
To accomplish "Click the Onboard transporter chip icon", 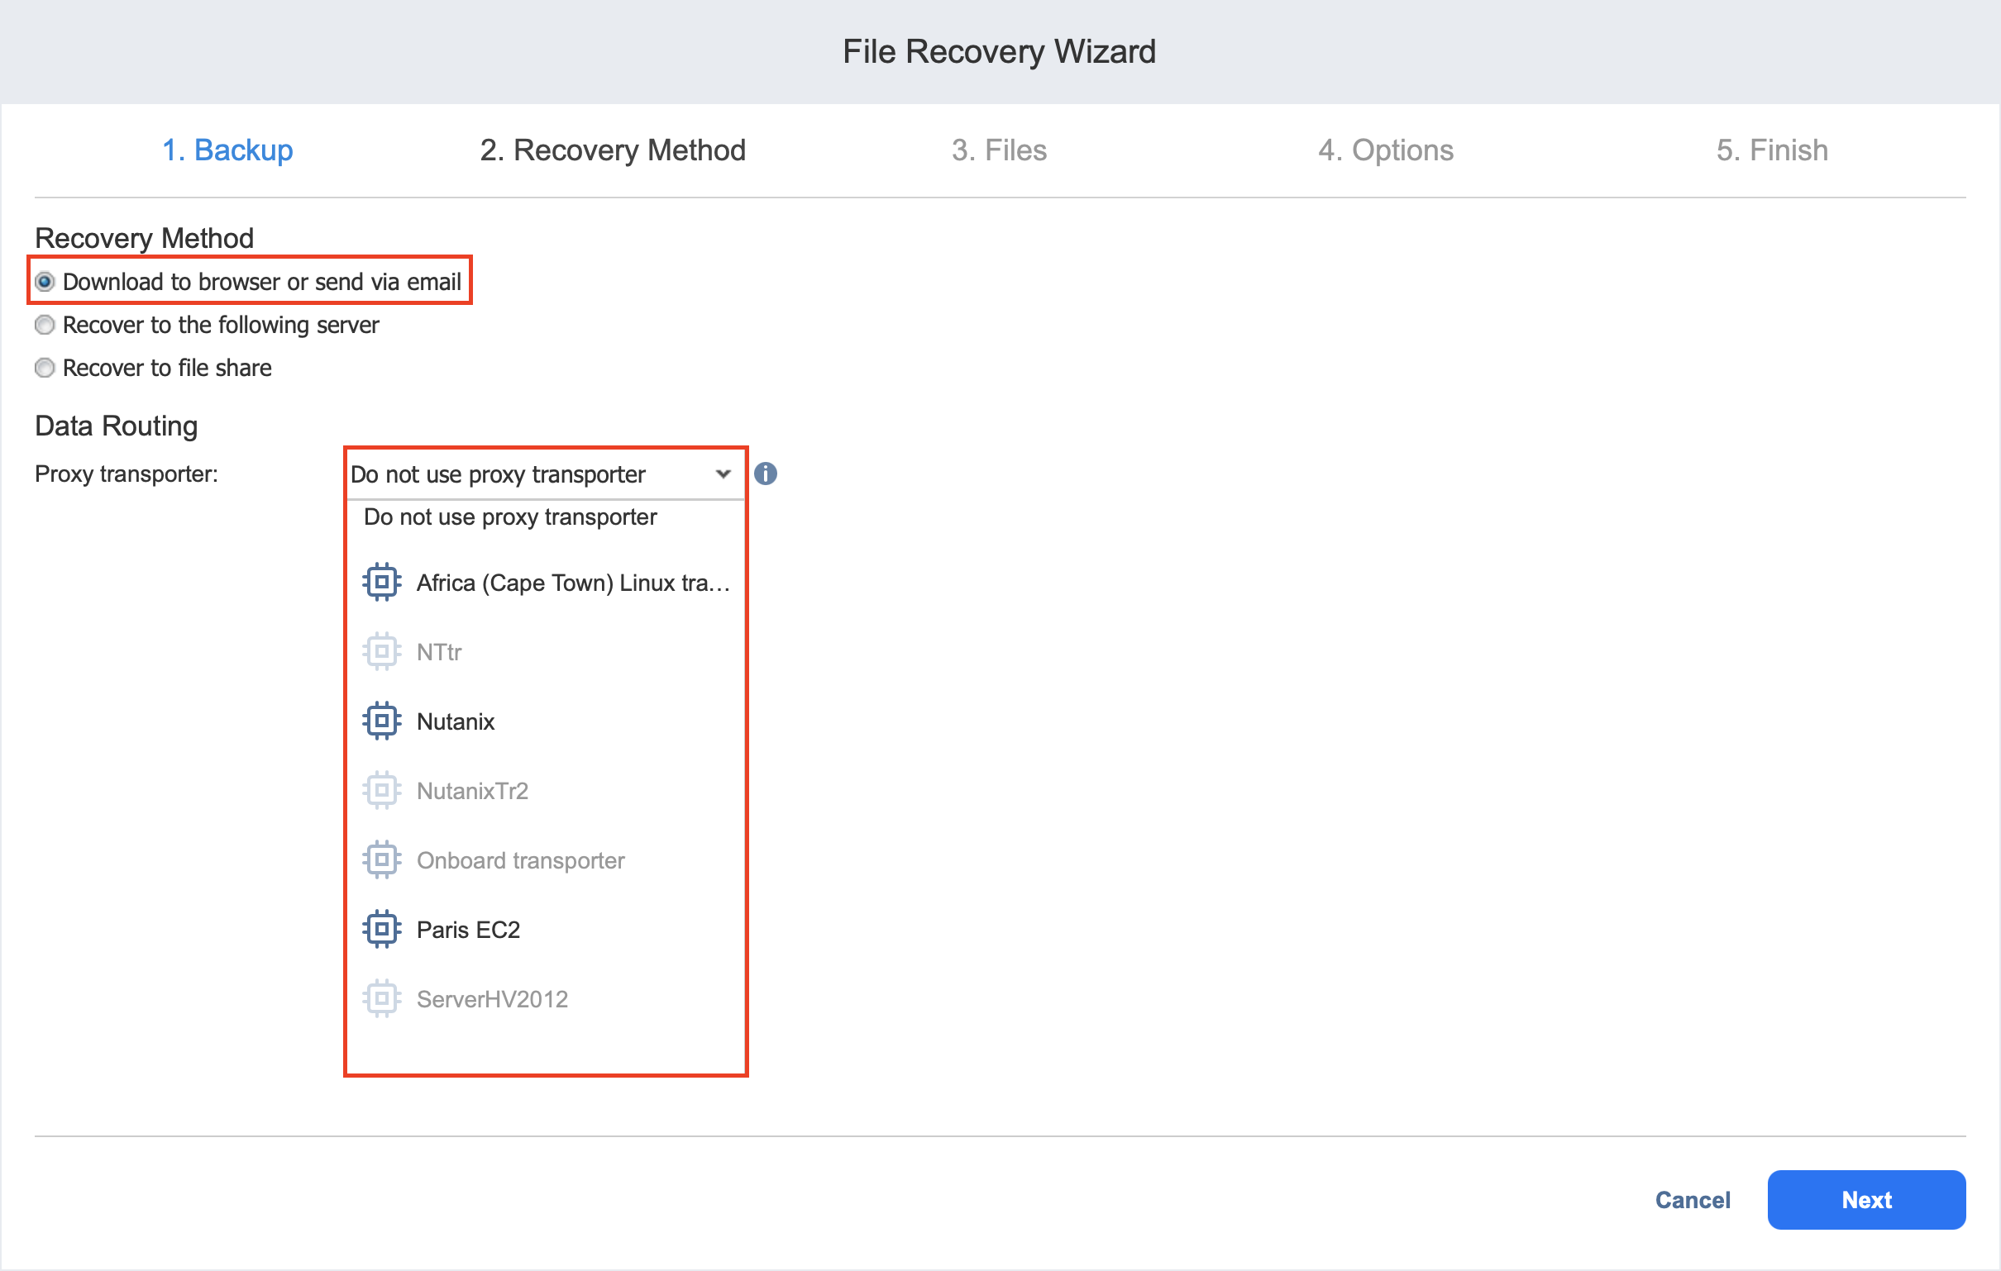I will coord(381,859).
